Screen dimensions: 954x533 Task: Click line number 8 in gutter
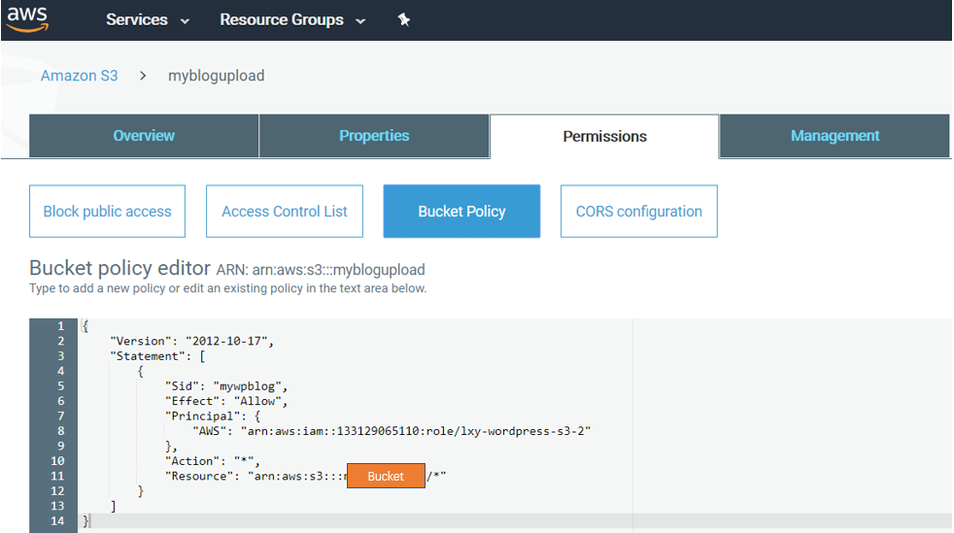point(60,431)
